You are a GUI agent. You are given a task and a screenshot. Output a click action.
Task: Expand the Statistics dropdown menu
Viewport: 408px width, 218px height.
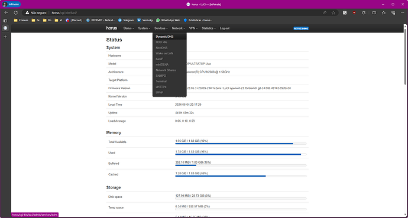coord(209,28)
